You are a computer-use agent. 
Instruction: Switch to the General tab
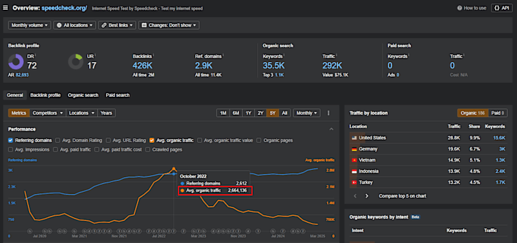point(15,95)
